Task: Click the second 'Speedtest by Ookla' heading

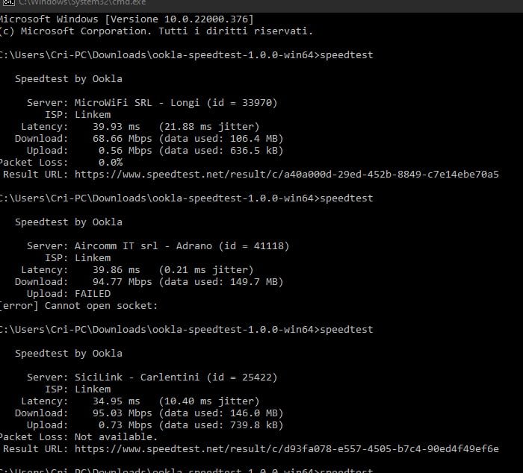Action: (69, 222)
